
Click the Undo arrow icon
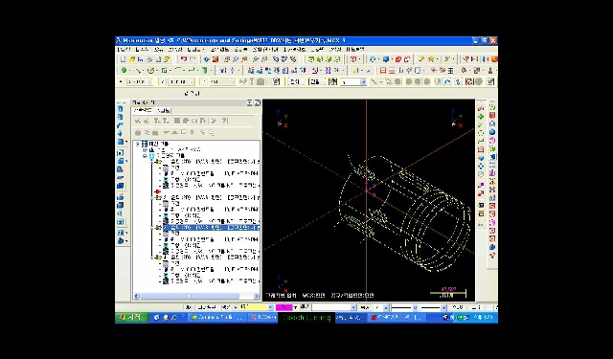tap(184, 59)
